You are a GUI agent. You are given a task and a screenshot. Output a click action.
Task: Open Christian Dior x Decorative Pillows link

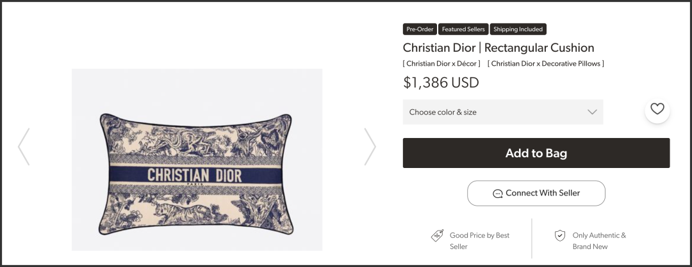coord(545,63)
